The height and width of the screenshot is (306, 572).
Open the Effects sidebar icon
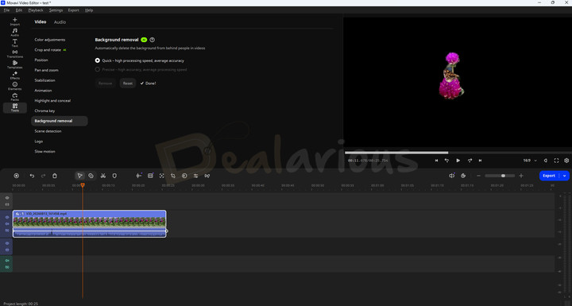point(14,76)
